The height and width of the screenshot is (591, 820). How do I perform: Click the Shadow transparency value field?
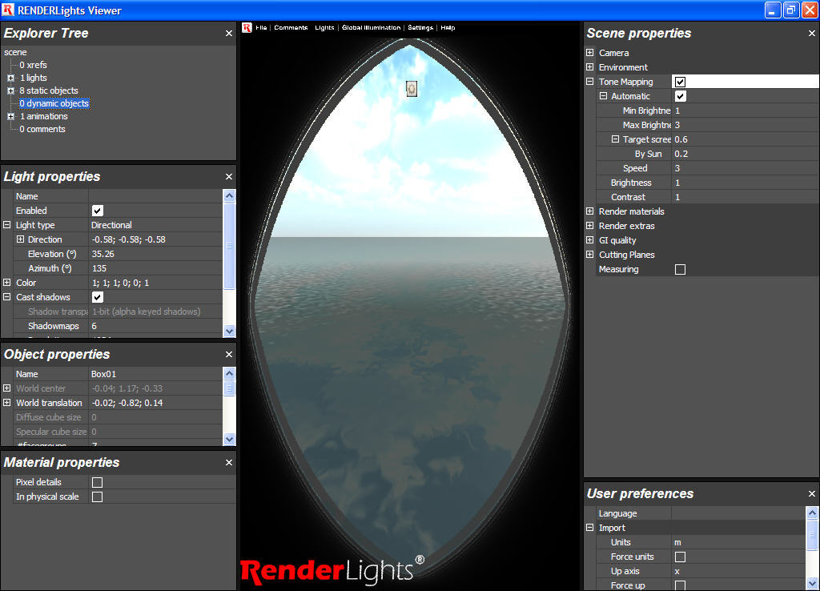pos(155,312)
